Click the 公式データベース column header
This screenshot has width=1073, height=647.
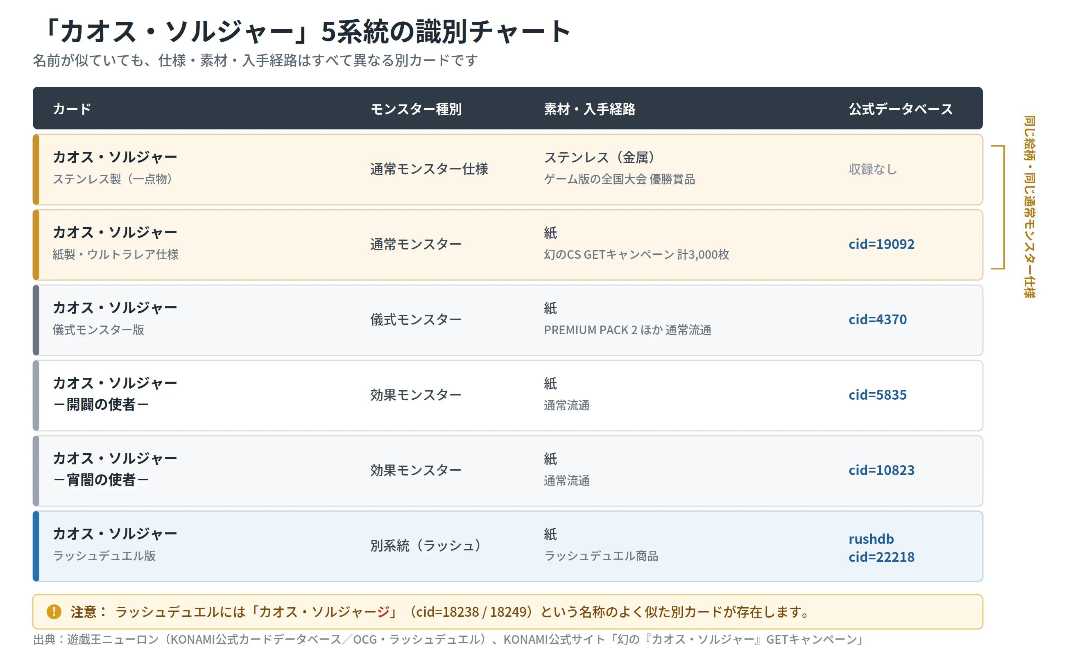coord(901,109)
